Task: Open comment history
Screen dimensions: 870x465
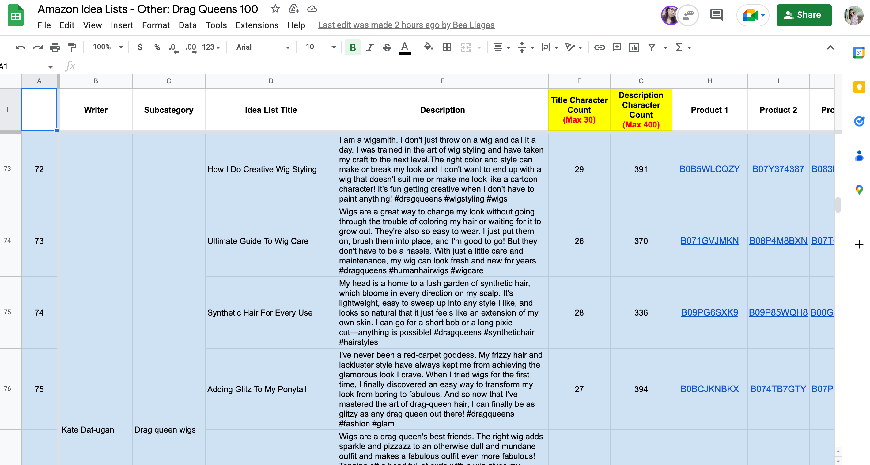Action: [716, 15]
